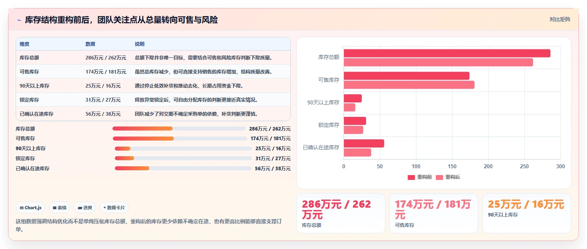The image size is (587, 249).
Task: Click the 重构前 bar for 已确认在途库存 in chart
Action: point(364,143)
